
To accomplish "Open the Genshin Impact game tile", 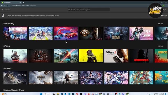I will point(41,34).
